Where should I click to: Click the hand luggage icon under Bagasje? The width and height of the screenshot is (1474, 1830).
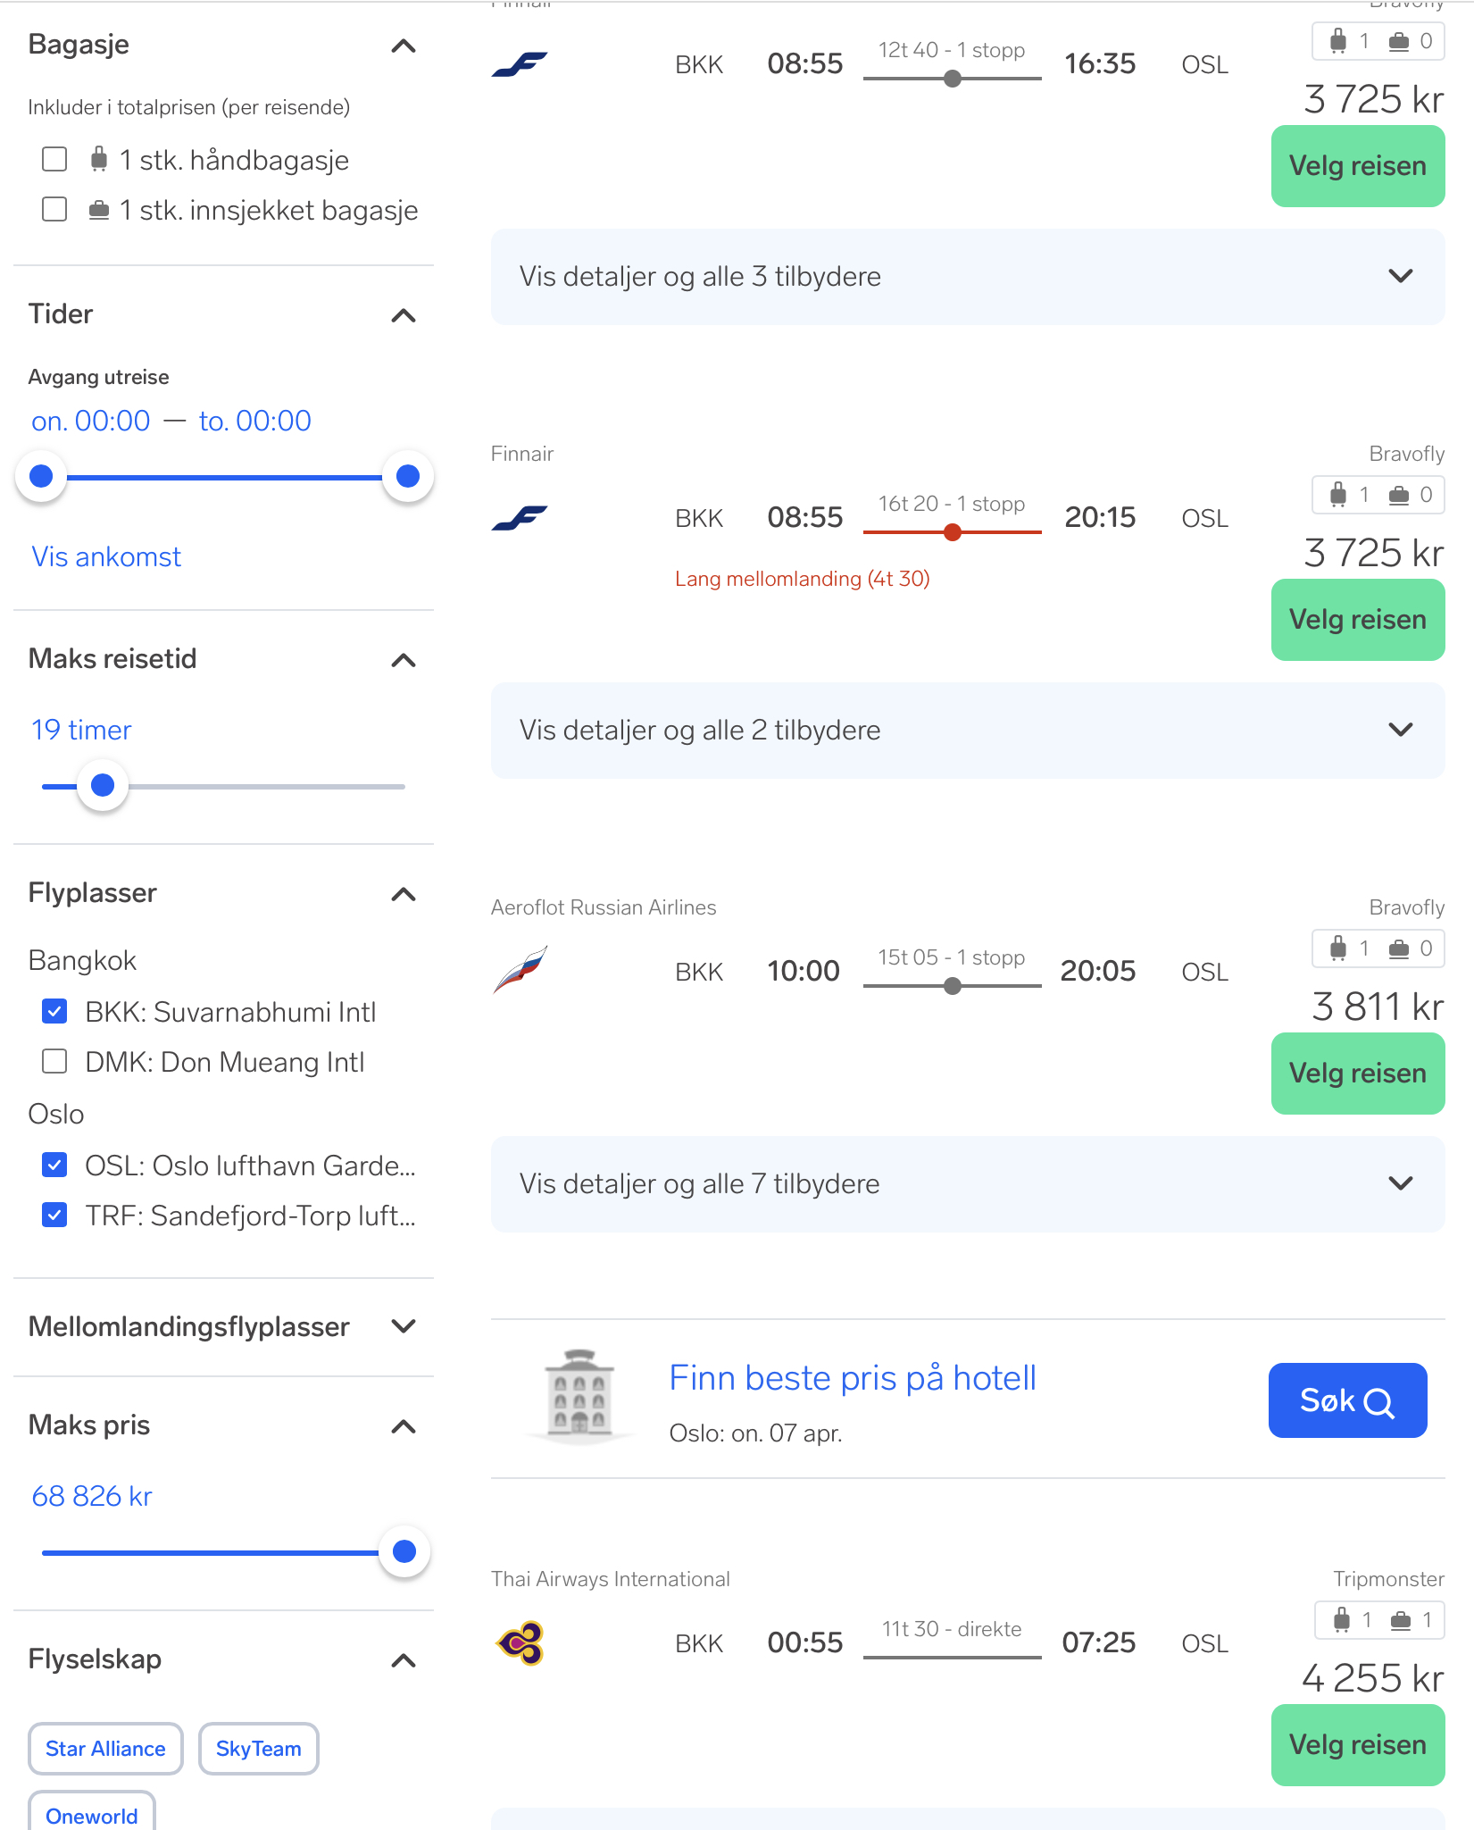pyautogui.click(x=99, y=160)
